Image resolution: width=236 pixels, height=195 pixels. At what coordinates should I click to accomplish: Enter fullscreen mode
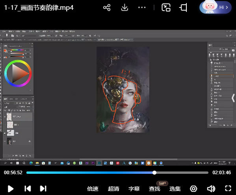[228, 188]
